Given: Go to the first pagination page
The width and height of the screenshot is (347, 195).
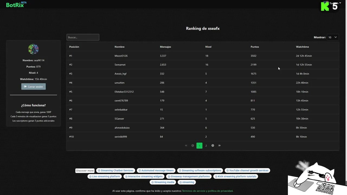Looking at the screenshot, I should [186, 145].
